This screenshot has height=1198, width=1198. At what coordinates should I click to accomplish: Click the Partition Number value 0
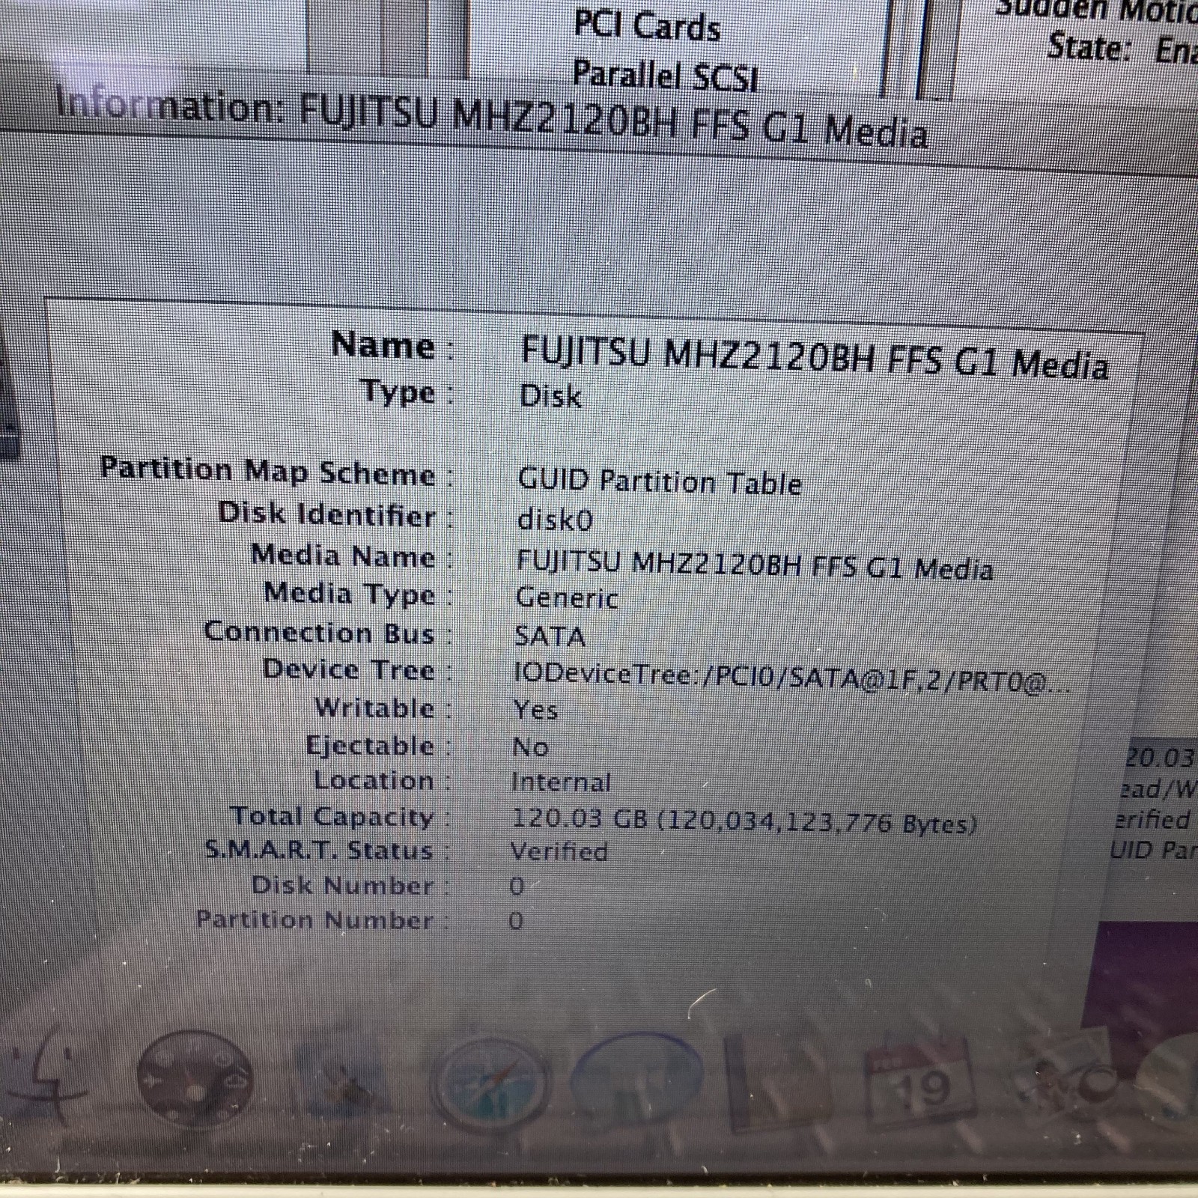point(516,920)
